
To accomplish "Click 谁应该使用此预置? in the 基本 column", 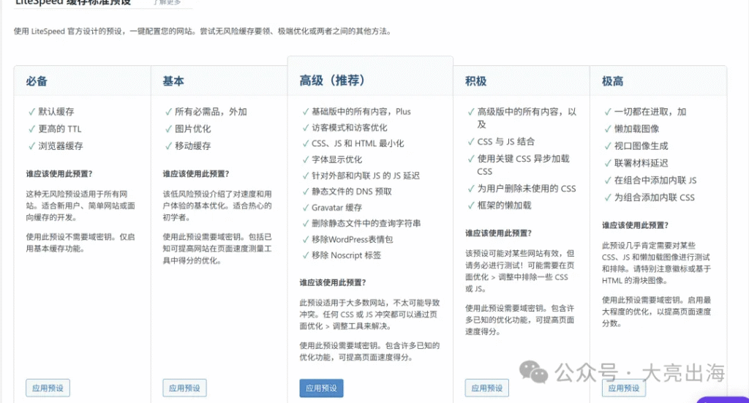I will [196, 174].
